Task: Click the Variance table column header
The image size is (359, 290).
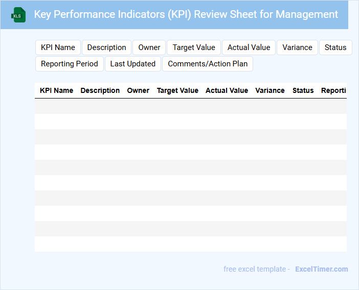Action: tap(270, 90)
